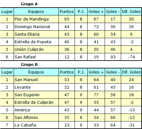Click the Equipos header in Grupo B
The height and width of the screenshot is (129, 142).
click(x=36, y=72)
